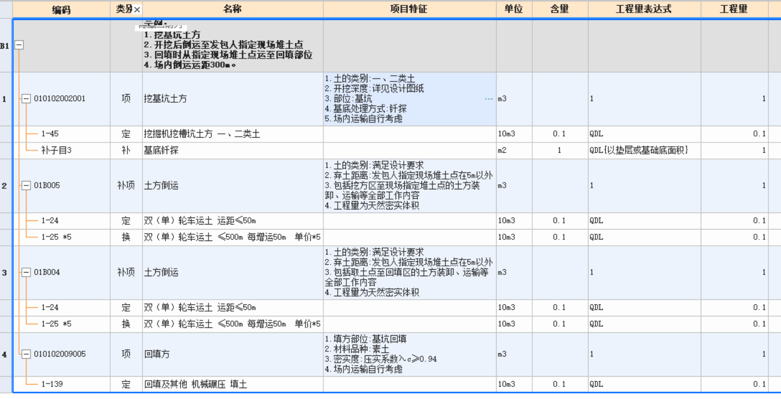Select 1-25 *5 code under 01B005
The image size is (781, 399).
[56, 237]
